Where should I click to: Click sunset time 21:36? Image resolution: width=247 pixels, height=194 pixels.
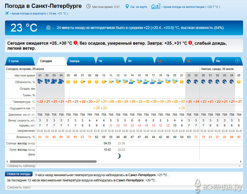pos(121,144)
